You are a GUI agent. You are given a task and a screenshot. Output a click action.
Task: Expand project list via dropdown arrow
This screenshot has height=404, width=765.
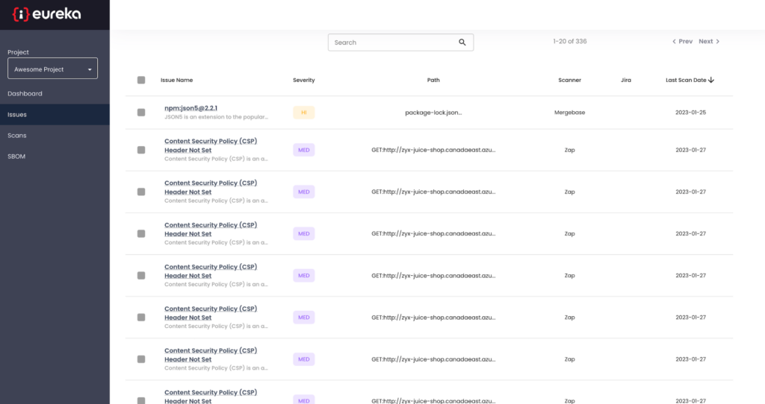tap(90, 69)
